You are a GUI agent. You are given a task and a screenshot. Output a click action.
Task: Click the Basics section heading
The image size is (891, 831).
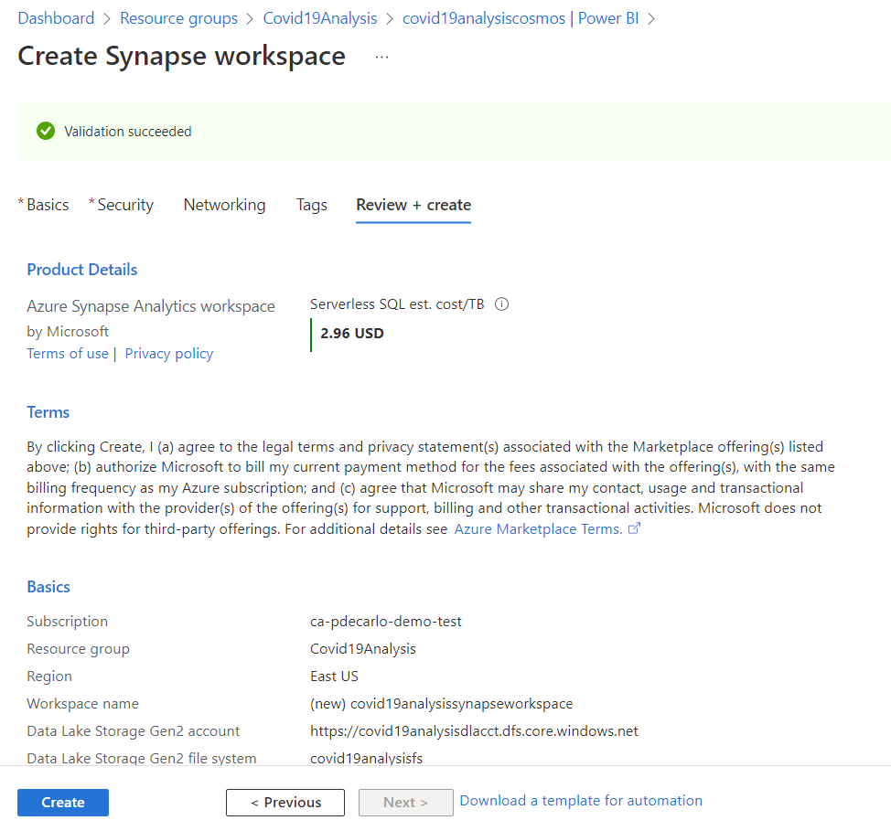tap(48, 587)
